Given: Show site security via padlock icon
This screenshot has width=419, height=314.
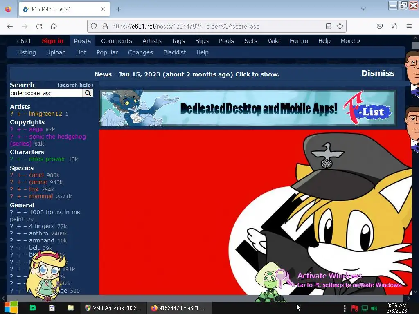Looking at the screenshot, I should pos(105,26).
